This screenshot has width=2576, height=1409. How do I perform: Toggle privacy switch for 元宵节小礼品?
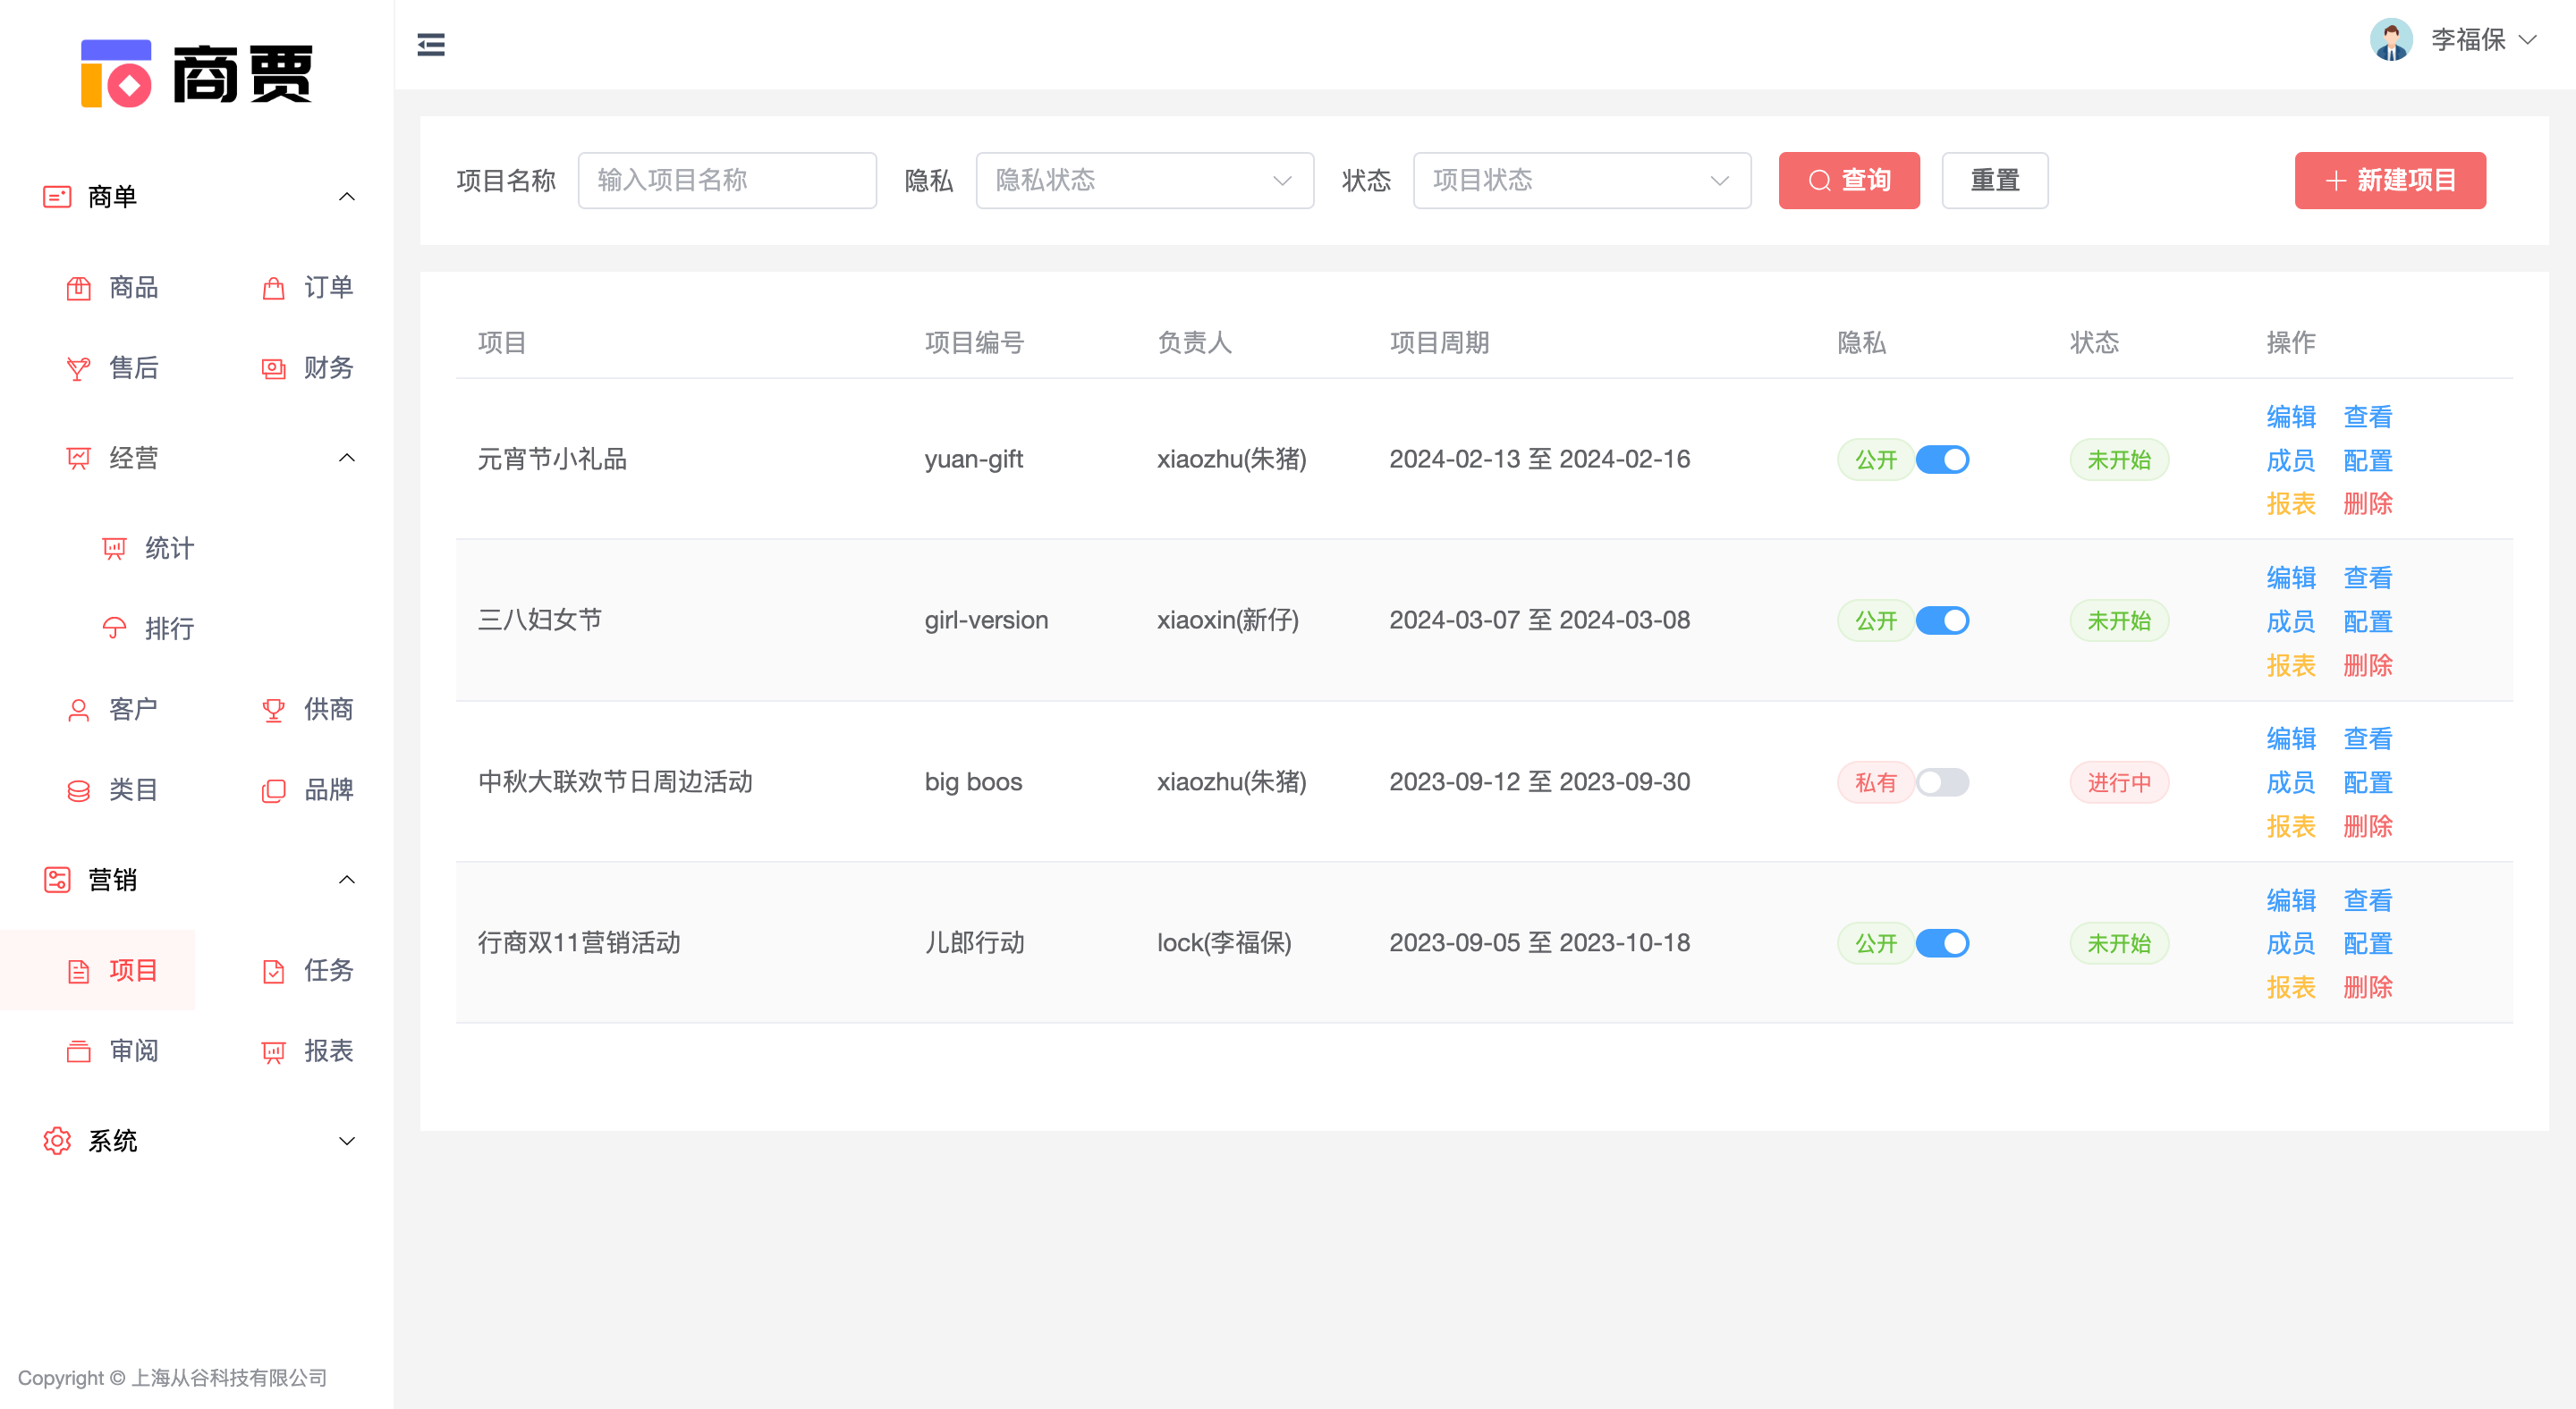[x=1942, y=460]
